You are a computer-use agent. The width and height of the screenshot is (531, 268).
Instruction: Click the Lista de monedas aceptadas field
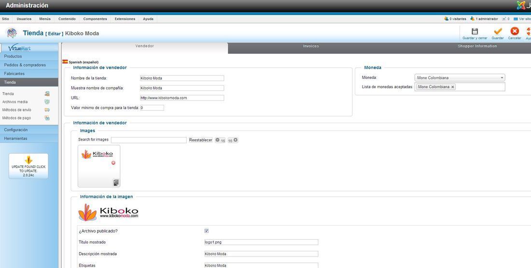coord(460,87)
